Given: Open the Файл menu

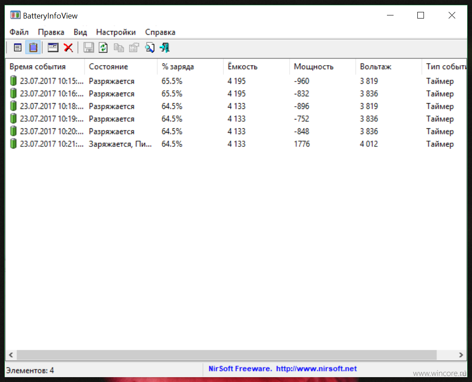Looking at the screenshot, I should coord(19,32).
